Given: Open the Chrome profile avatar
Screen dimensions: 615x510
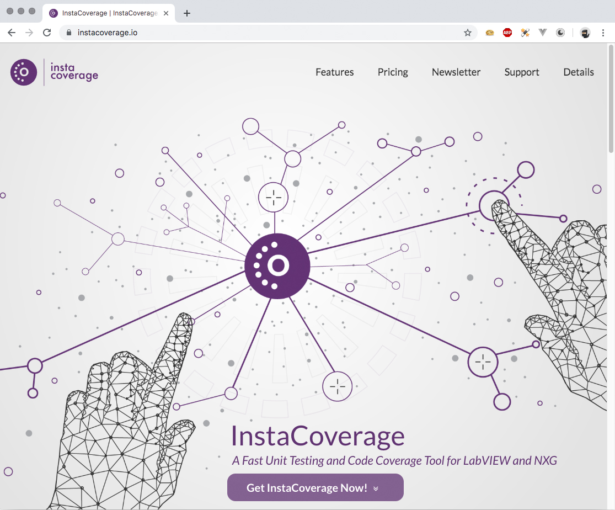Looking at the screenshot, I should (585, 33).
